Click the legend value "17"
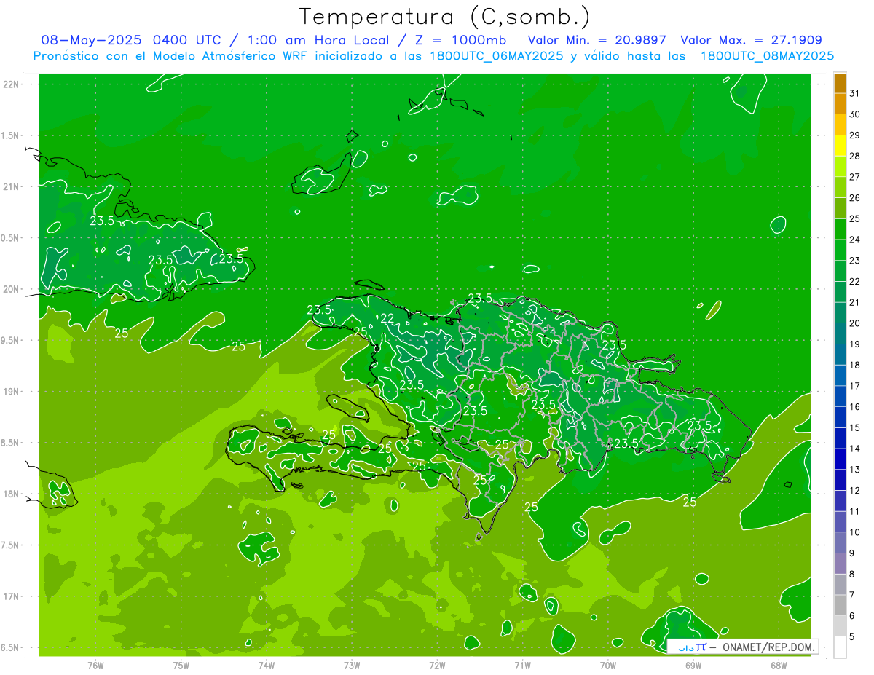 click(x=854, y=386)
